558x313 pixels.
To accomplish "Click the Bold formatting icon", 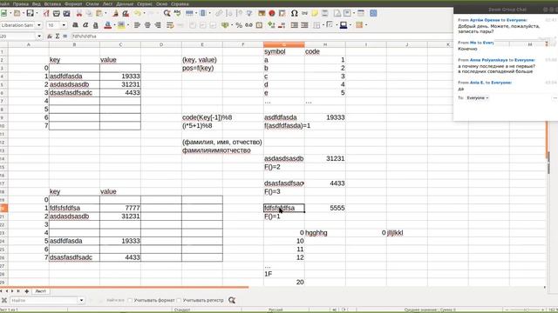I will coord(75,25).
